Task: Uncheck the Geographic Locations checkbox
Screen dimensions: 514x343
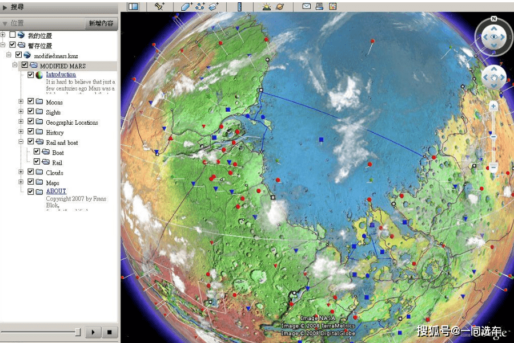Action: tap(30, 121)
